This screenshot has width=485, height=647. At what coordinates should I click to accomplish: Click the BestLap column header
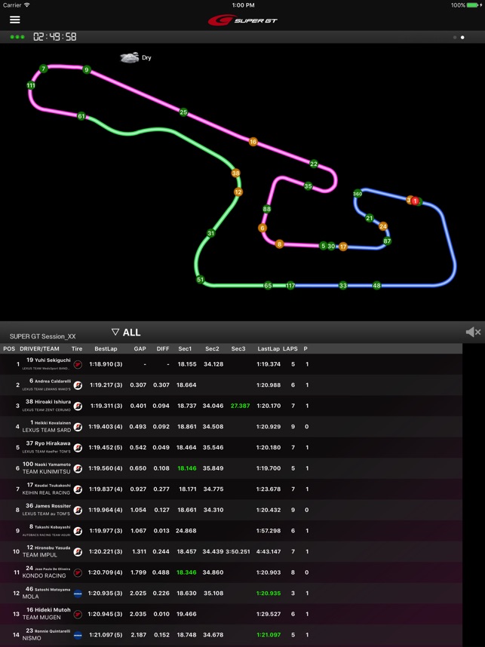click(x=106, y=348)
